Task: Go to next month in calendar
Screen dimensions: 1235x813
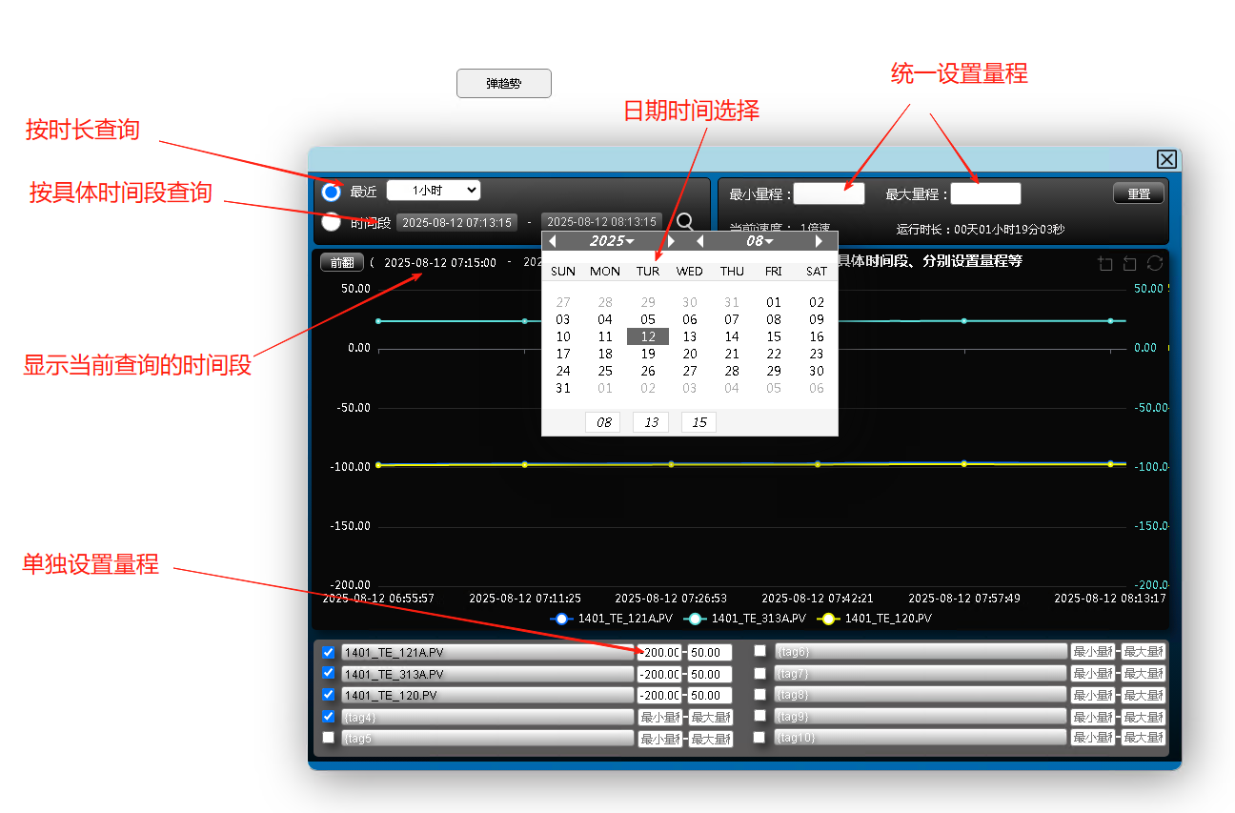Action: [x=819, y=241]
